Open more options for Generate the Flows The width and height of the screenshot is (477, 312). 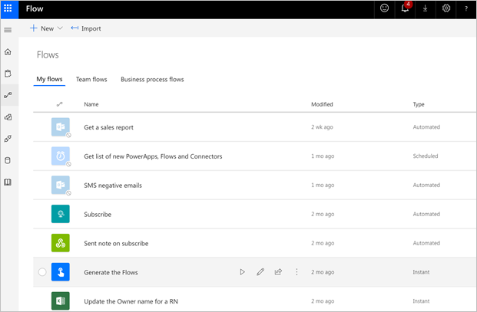tap(296, 272)
